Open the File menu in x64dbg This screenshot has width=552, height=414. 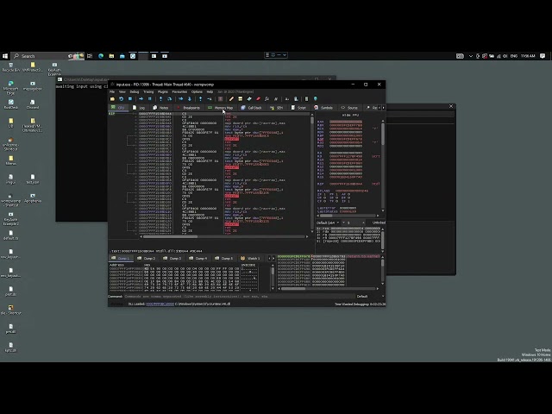coord(112,92)
